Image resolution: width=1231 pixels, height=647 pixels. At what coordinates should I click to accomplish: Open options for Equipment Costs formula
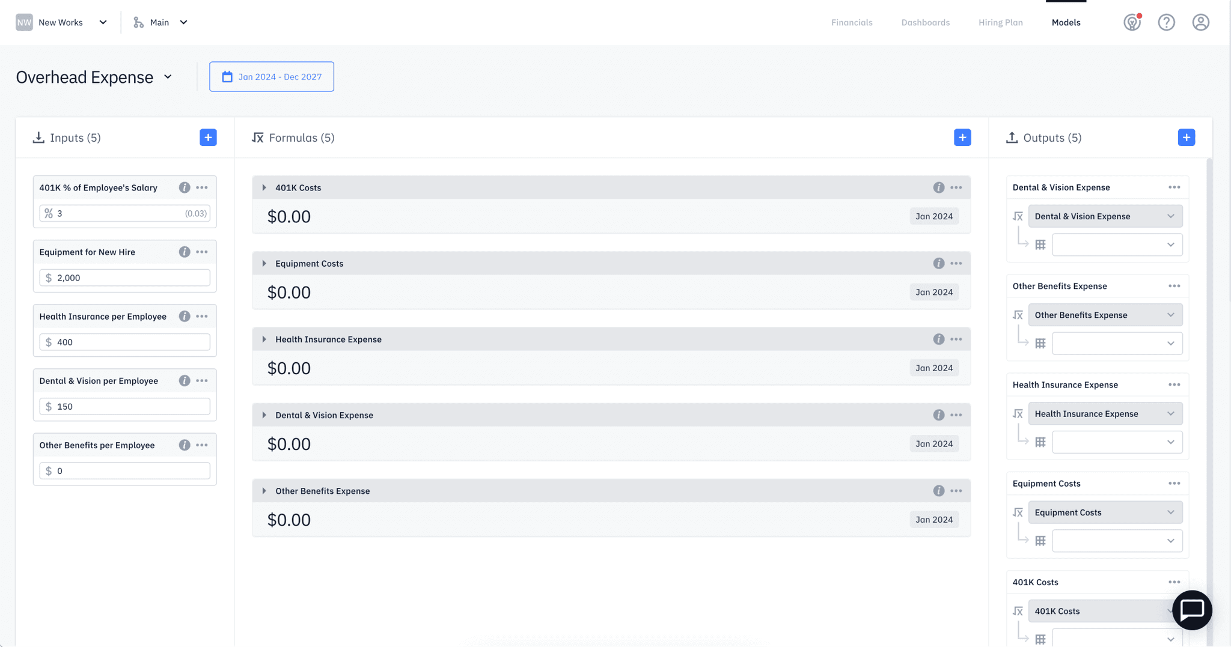[x=956, y=263]
